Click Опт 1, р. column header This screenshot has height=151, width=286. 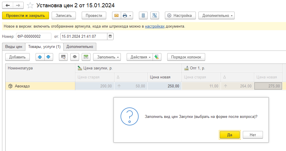point(232,68)
